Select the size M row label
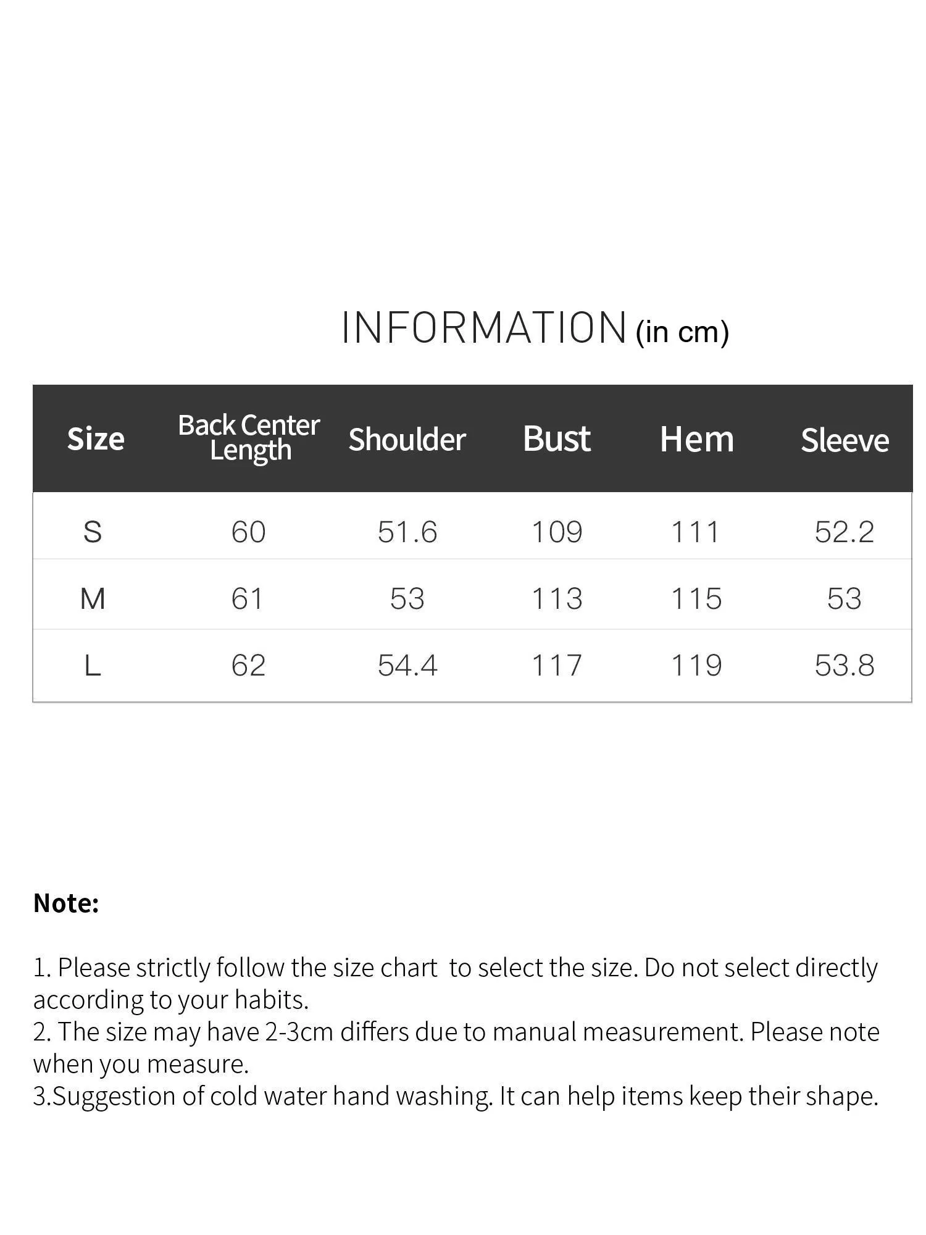The image size is (926, 1235). (93, 598)
